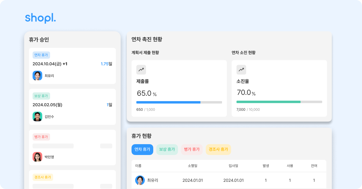362x189 pixels.
Task: Click the shopl. logo
Action: (x=40, y=18)
